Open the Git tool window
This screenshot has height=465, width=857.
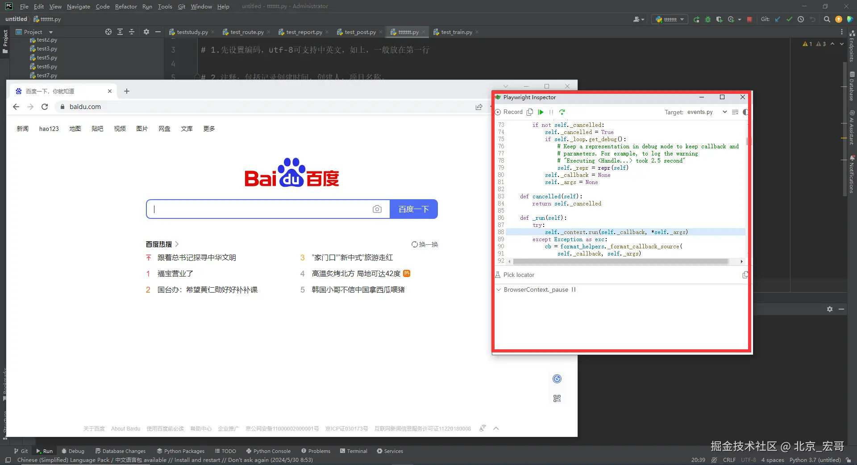point(21,451)
